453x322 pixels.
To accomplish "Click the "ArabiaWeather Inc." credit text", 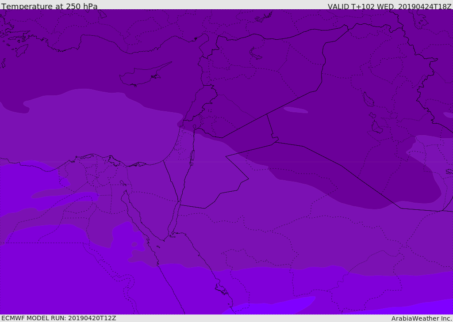I will coord(421,318).
